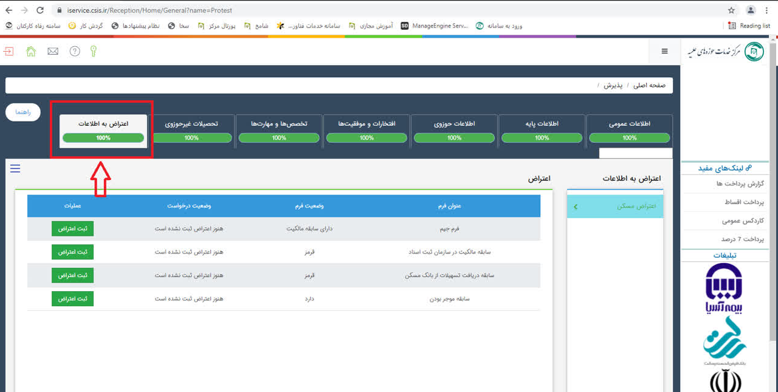Click ثبت اعتراض for فرم جیم
The image size is (778, 392).
(72, 229)
